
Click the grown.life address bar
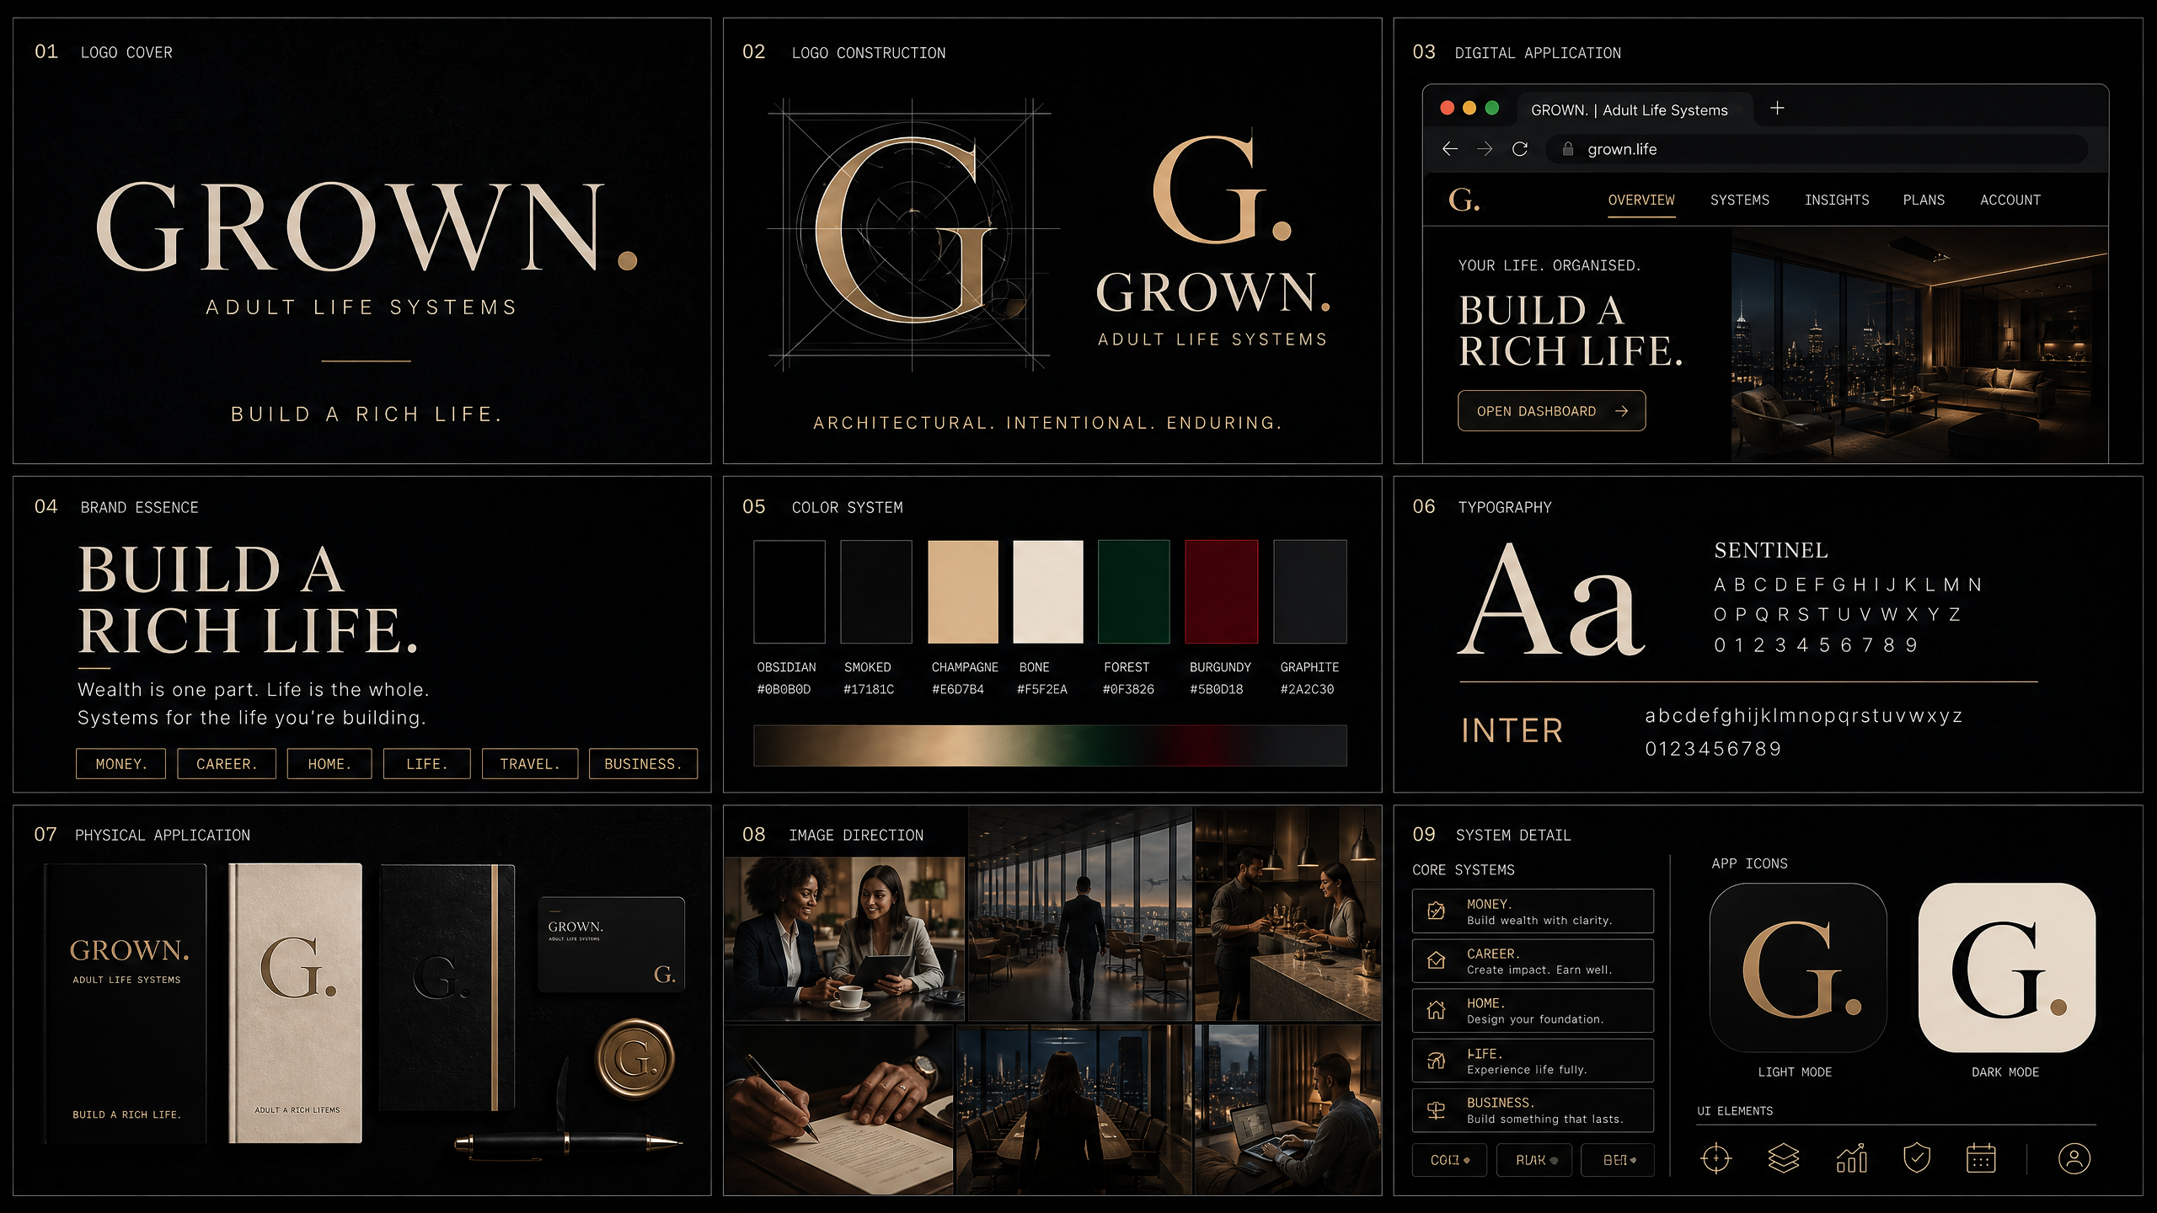point(1817,149)
